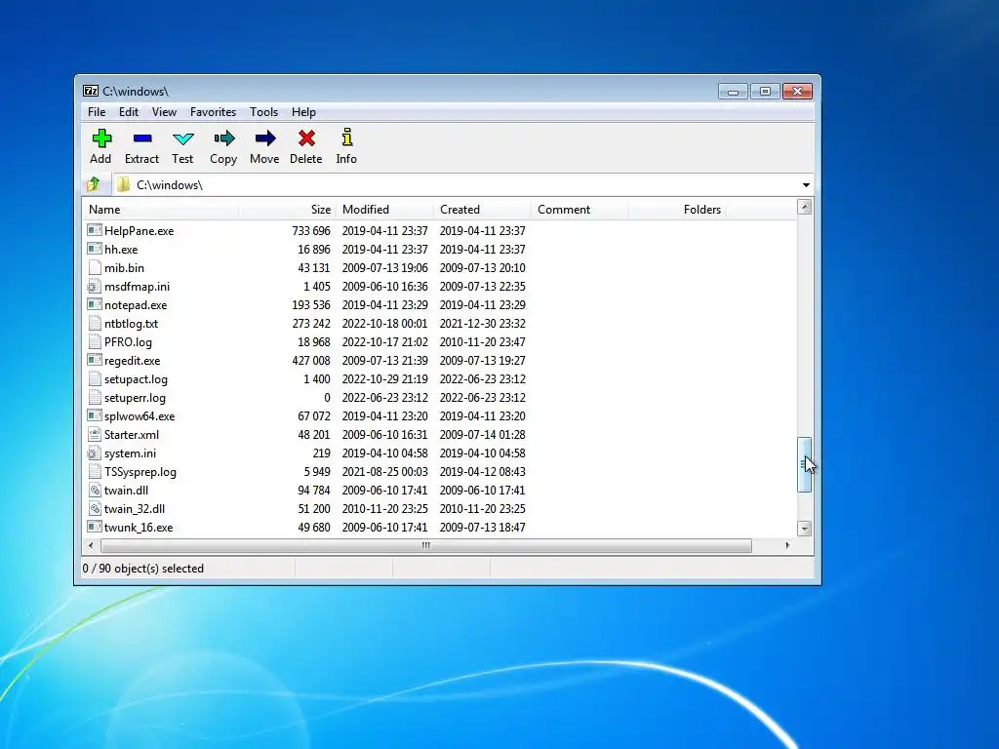Sort by the Modified column header
Image resolution: width=999 pixels, height=749 pixels.
click(x=384, y=210)
